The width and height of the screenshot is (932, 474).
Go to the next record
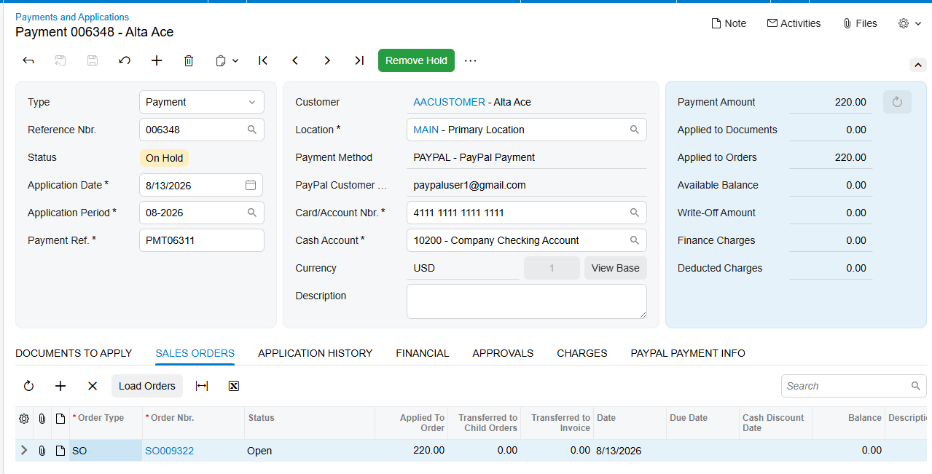[327, 60]
